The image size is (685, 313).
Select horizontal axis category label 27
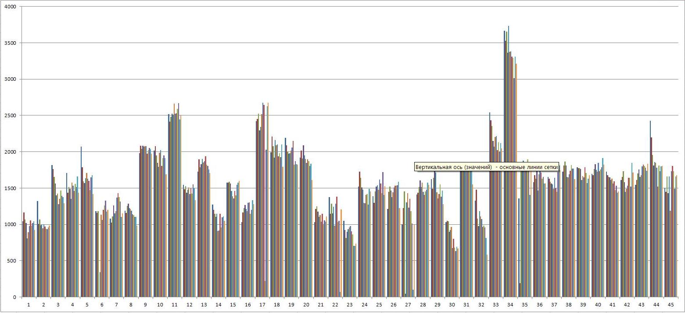408,305
